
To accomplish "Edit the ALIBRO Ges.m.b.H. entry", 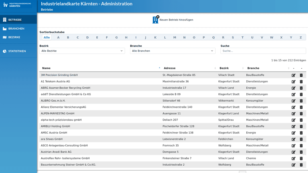I will click(x=293, y=101).
